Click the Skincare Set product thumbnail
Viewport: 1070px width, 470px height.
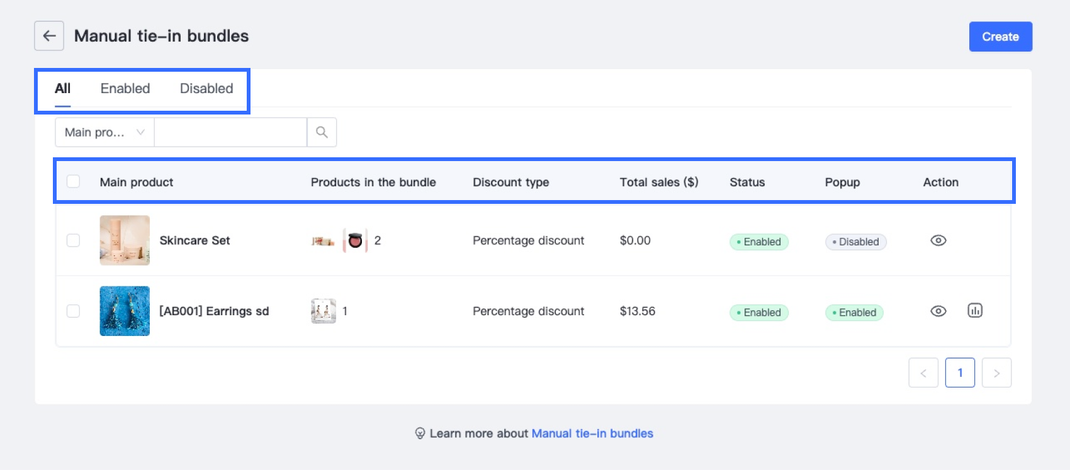click(125, 240)
